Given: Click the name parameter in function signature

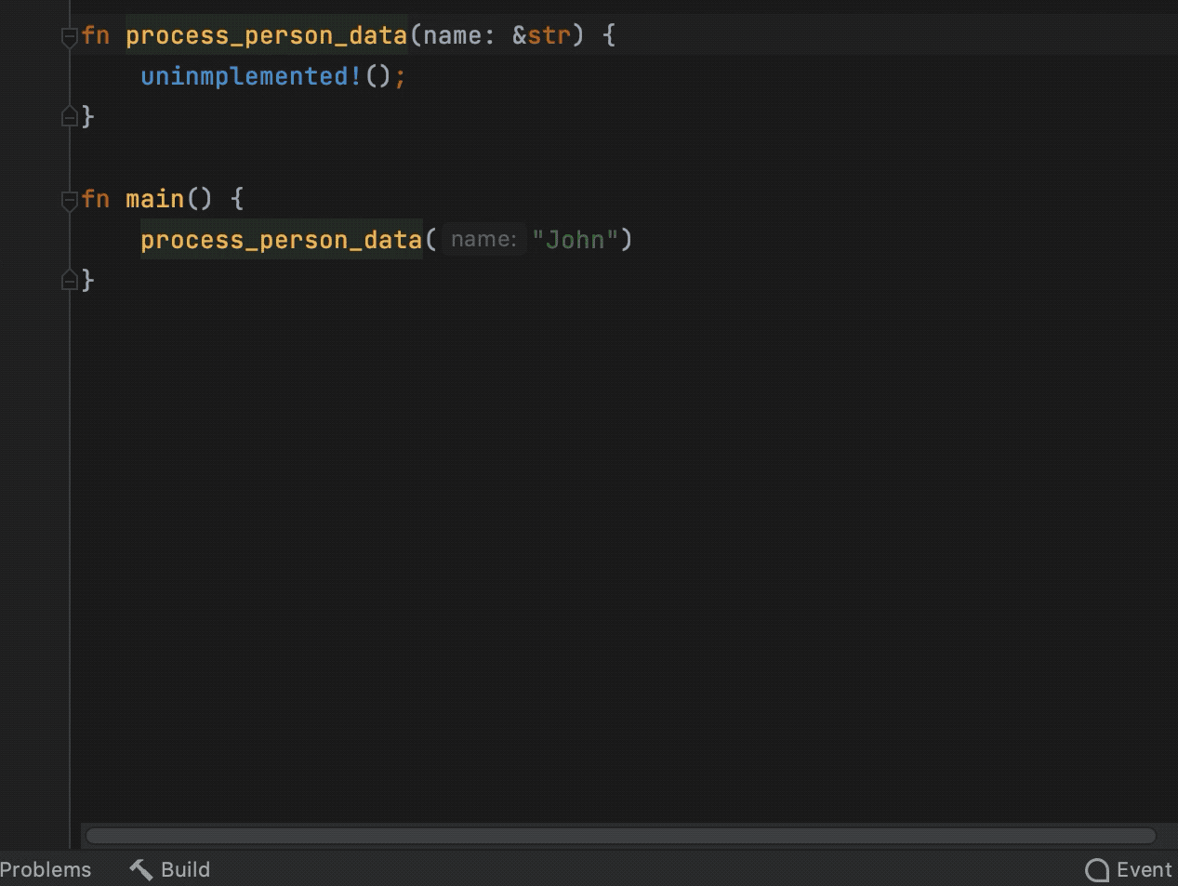Looking at the screenshot, I should (x=452, y=35).
